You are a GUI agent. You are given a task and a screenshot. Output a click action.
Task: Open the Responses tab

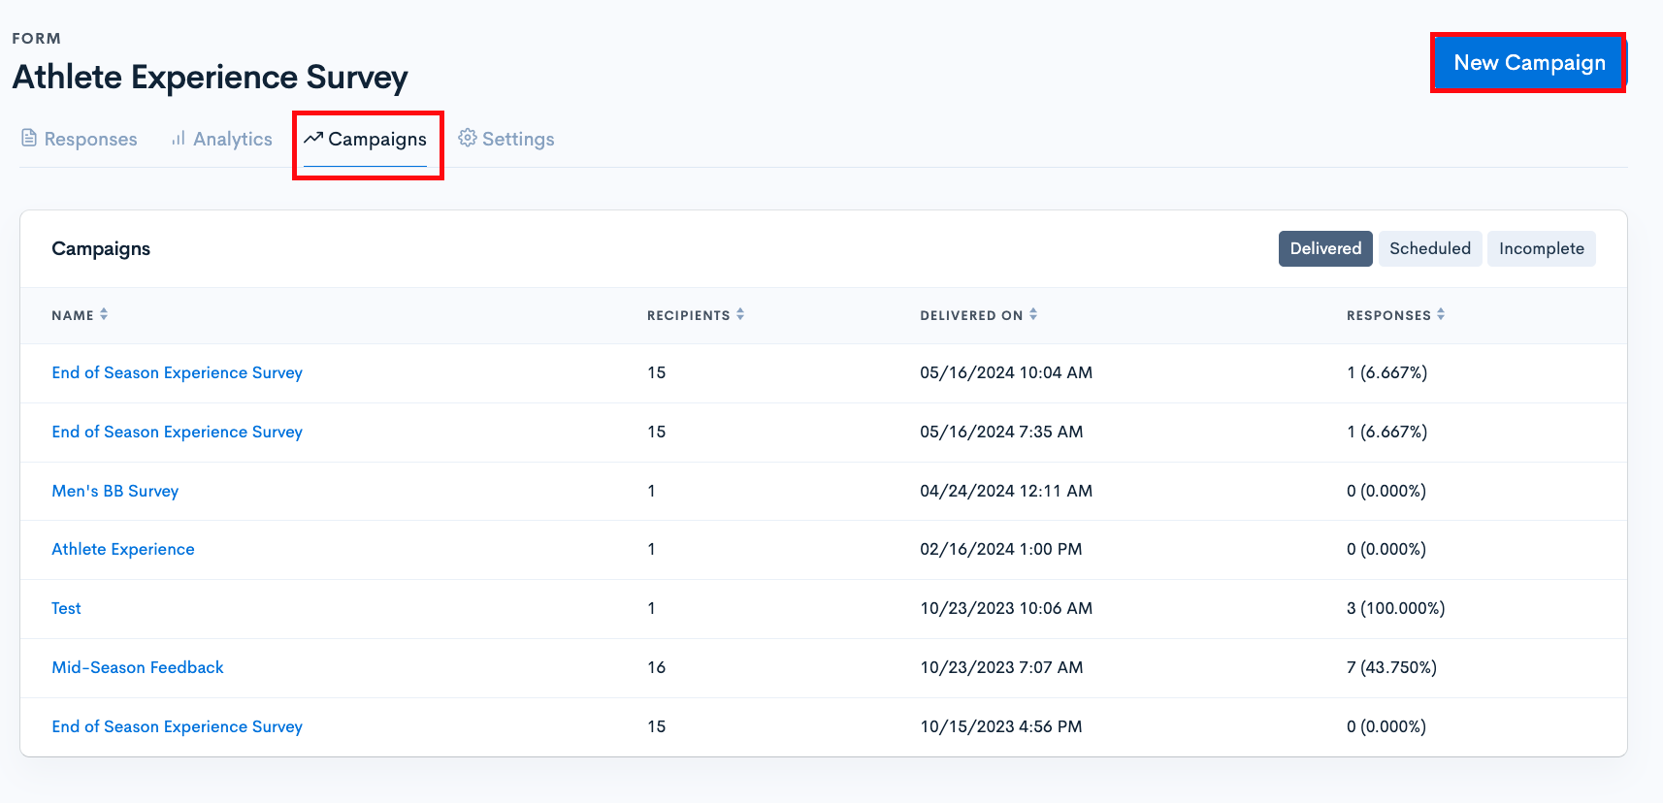(80, 139)
